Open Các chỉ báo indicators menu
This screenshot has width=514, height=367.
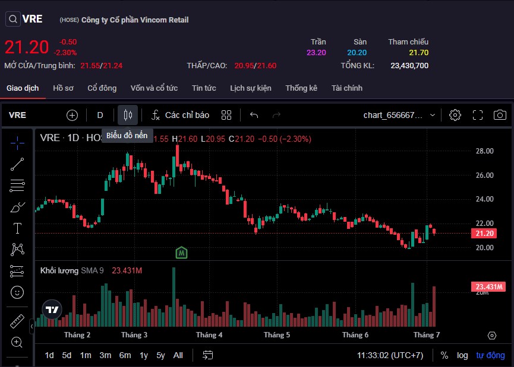180,115
